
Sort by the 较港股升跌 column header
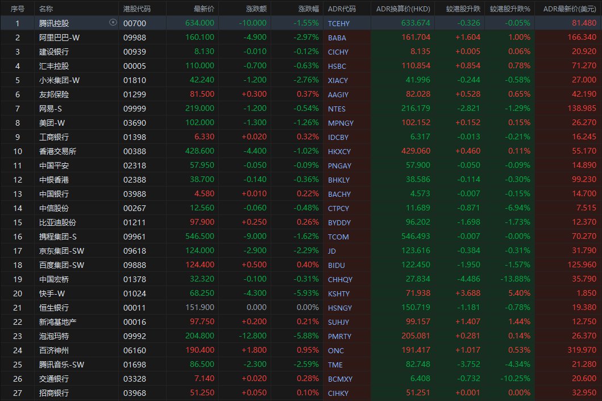(463, 9)
